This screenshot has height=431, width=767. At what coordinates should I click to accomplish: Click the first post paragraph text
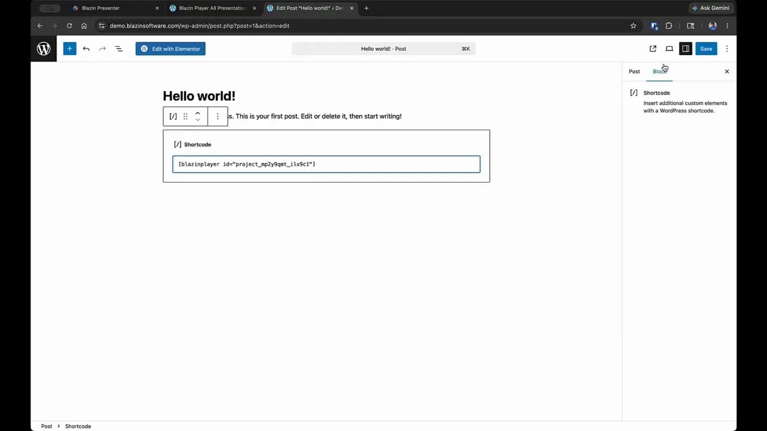[x=315, y=116]
